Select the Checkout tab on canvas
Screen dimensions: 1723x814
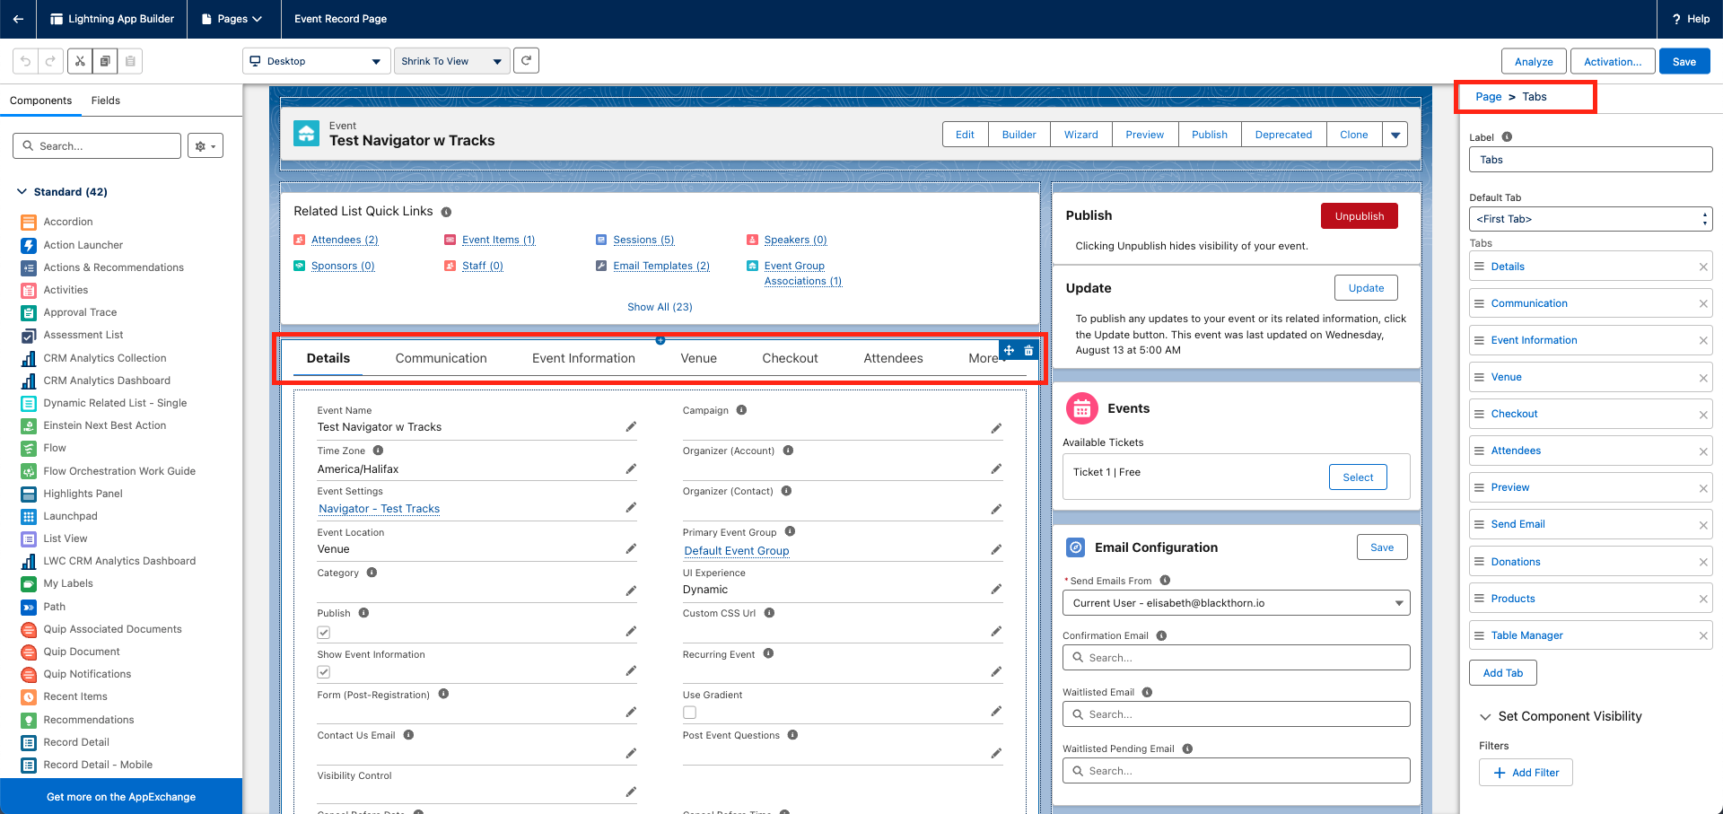(790, 358)
